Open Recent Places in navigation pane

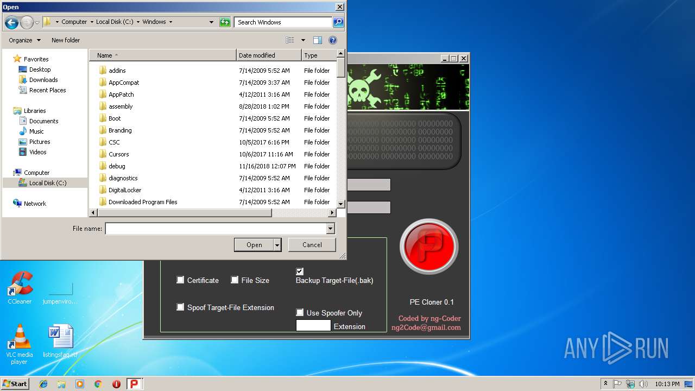coord(47,90)
